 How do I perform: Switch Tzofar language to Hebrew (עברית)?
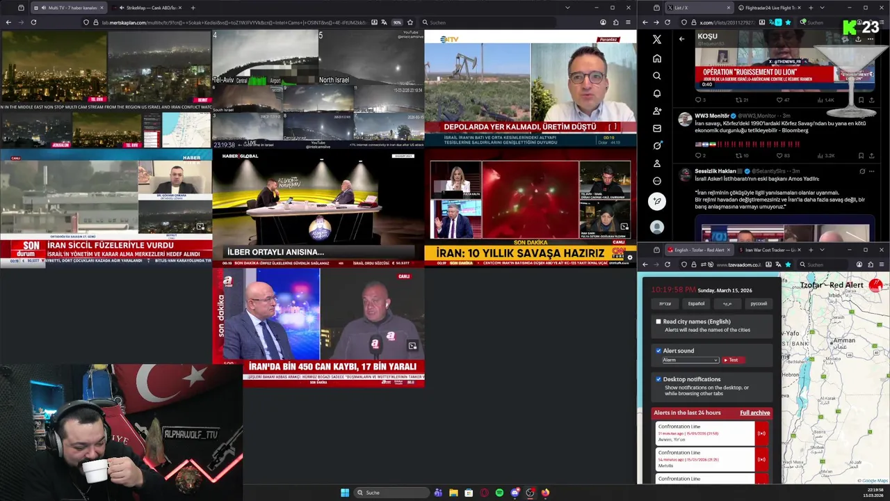(x=665, y=303)
